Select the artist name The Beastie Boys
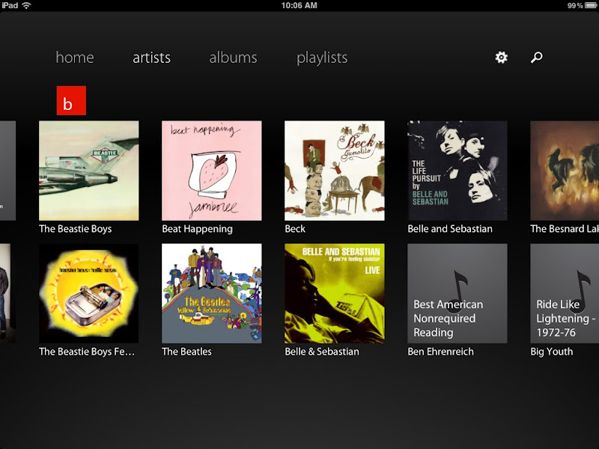 point(76,229)
